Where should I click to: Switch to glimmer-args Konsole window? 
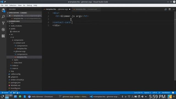pyautogui.click(x=73, y=97)
